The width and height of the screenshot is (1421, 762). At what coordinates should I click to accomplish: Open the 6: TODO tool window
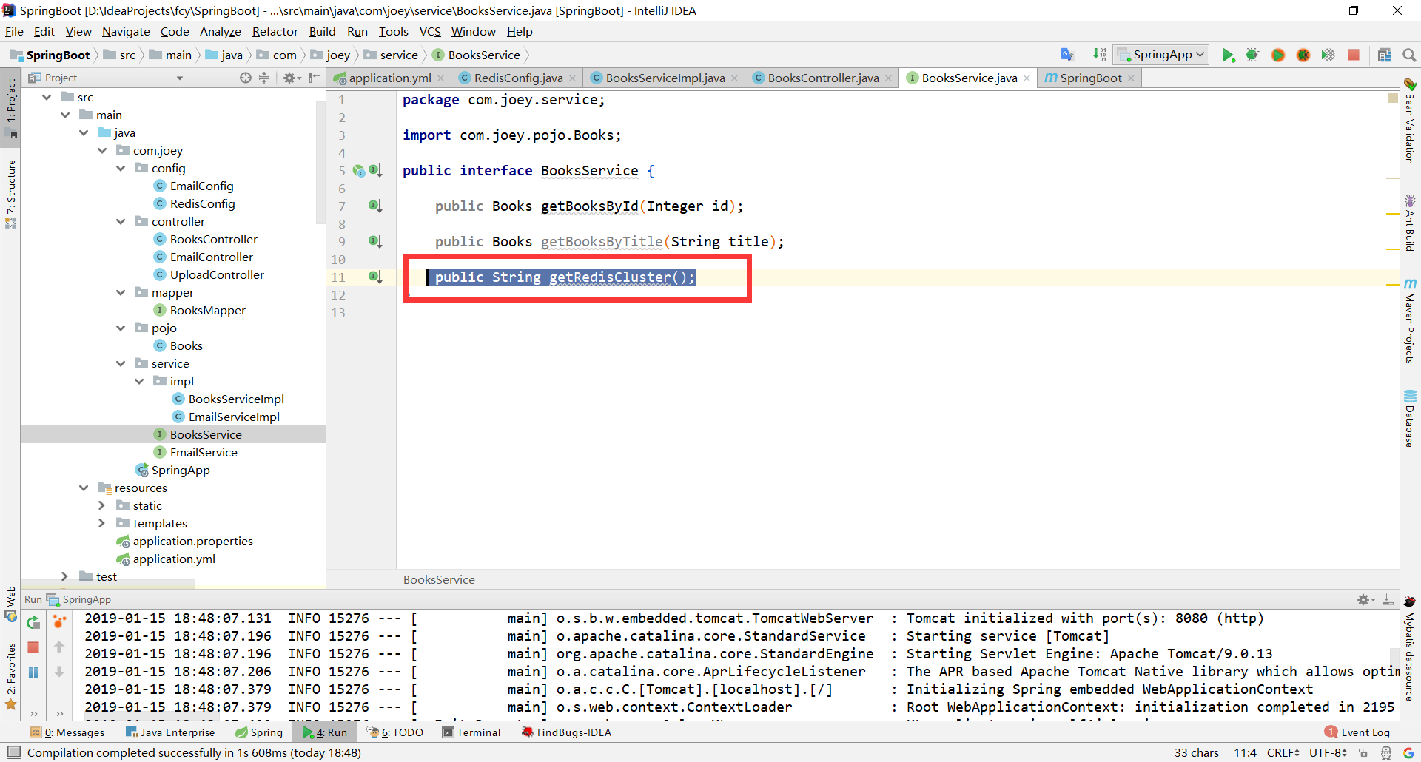[395, 733]
